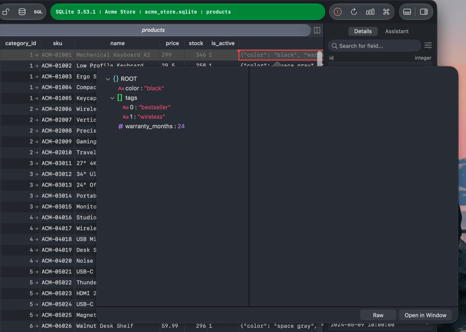Click the green connection path bar

tap(188, 12)
